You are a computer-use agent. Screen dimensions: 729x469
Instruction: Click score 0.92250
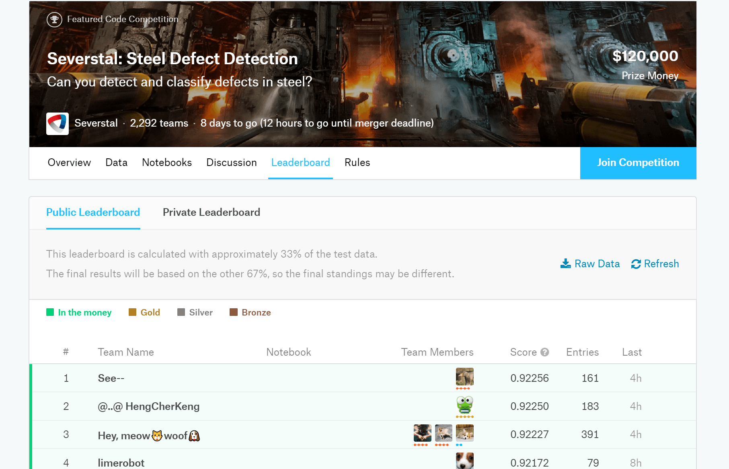pos(530,406)
